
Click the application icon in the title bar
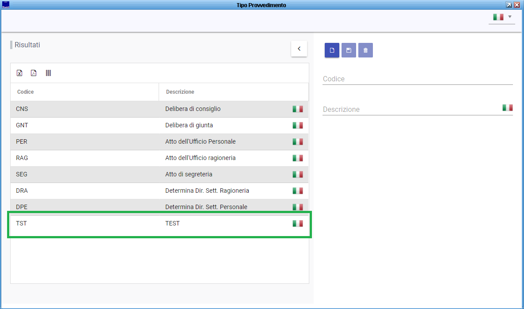pos(6,5)
